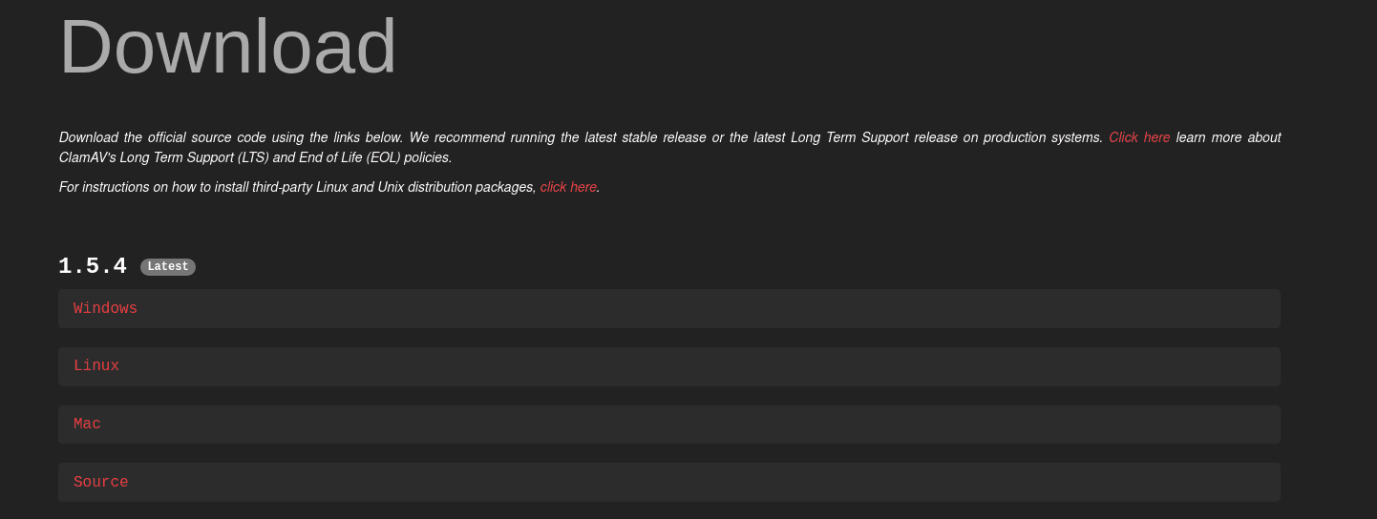The height and width of the screenshot is (519, 1377).
Task: Click the large Download page title
Action: pos(227,46)
